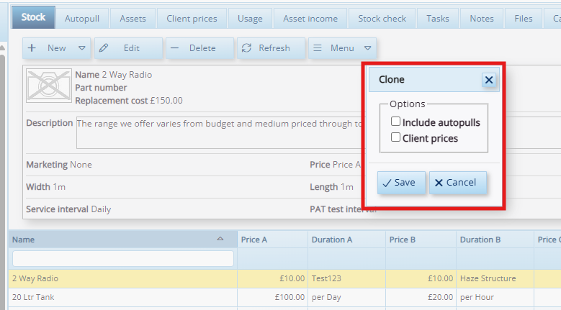The image size is (561, 310).
Task: Open the Assets tab
Action: (x=133, y=19)
